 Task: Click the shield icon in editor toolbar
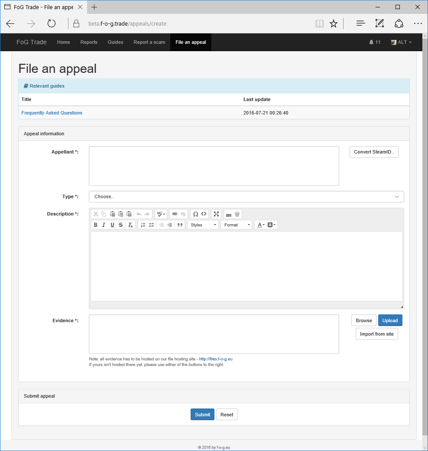pos(237,214)
